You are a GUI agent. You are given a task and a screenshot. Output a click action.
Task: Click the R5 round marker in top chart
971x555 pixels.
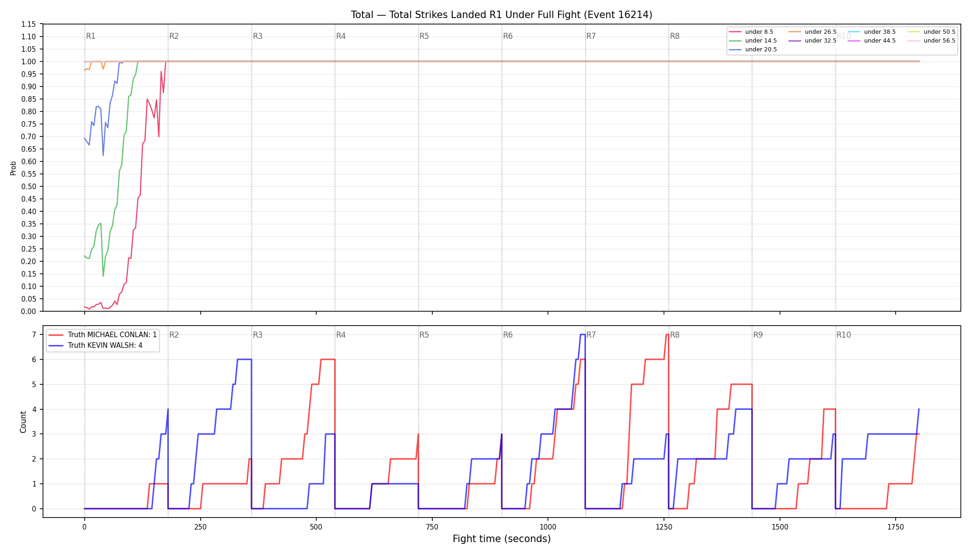(424, 36)
